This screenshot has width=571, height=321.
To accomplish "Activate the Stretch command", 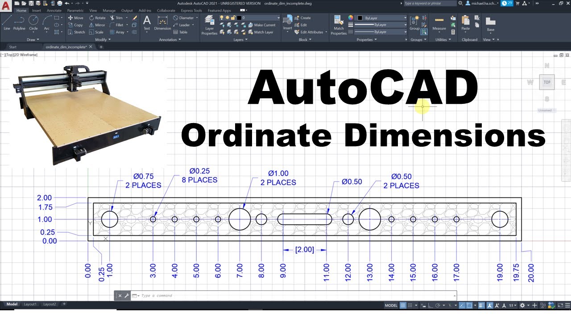I will [76, 32].
